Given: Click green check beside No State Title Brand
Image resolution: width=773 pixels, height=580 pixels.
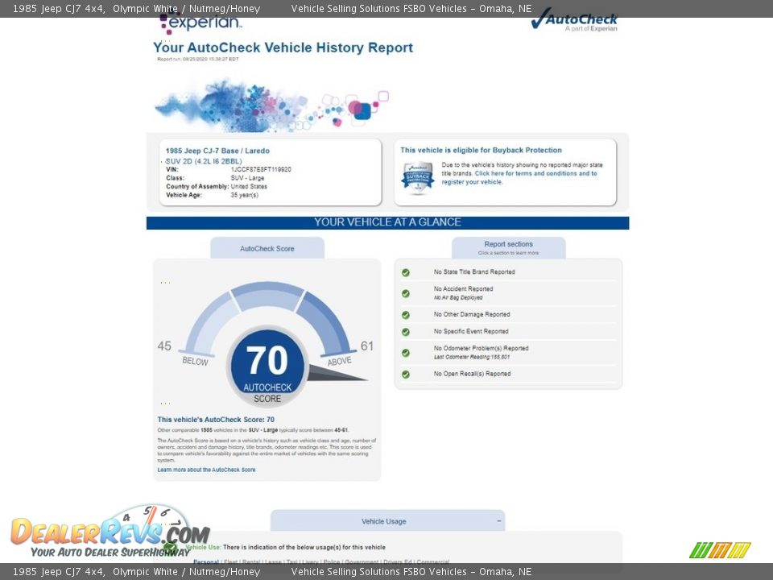Looking at the screenshot, I should [x=406, y=272].
